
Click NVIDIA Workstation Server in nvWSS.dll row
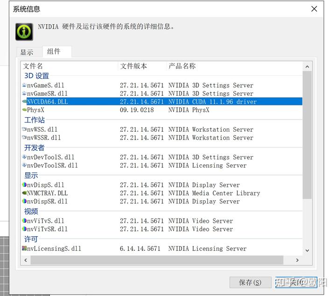tap(211, 129)
